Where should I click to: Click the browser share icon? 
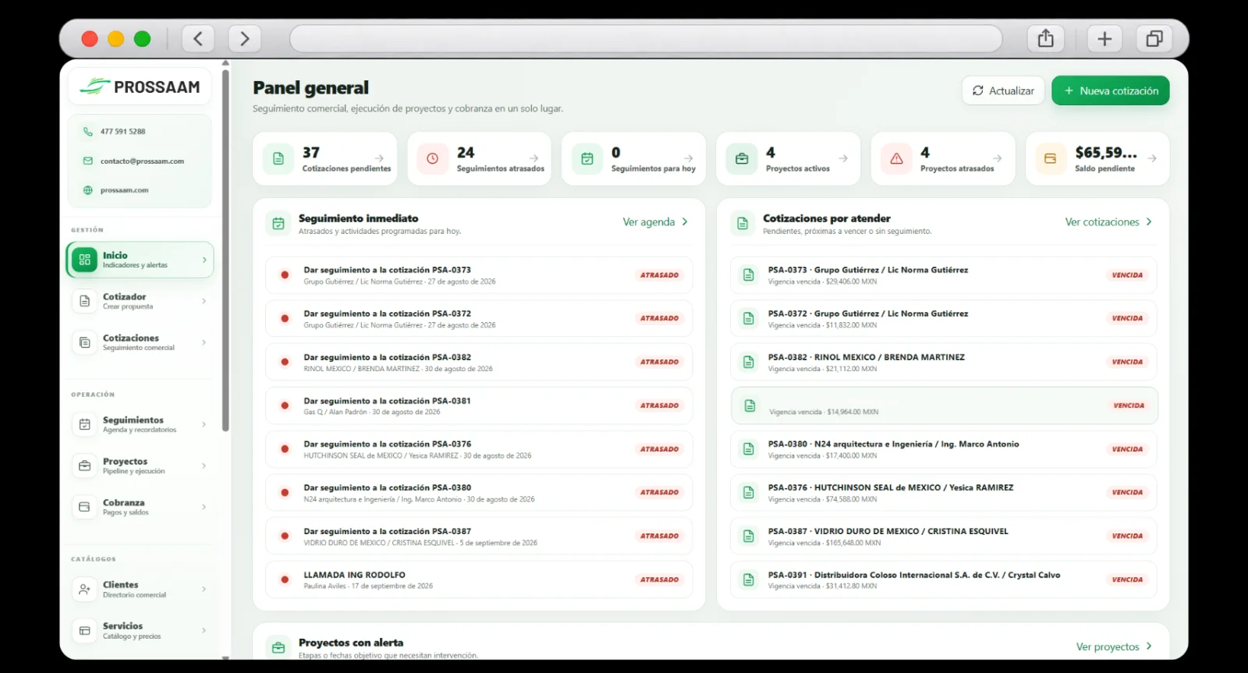click(x=1046, y=38)
